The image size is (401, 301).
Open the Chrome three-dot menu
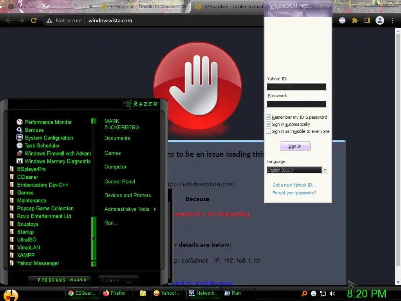tap(392, 20)
